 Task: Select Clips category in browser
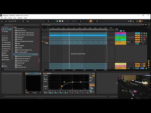(x=5, y=53)
